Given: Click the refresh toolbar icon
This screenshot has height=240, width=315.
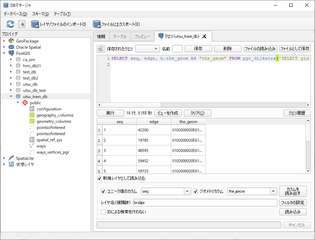Looking at the screenshot, I should 10,24.
